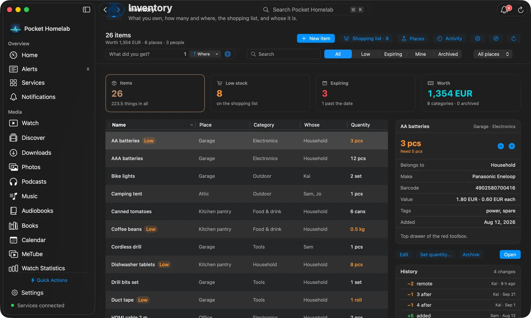The height and width of the screenshot is (318, 531).
Task: Sort by the Name column header
Action: (x=152, y=125)
